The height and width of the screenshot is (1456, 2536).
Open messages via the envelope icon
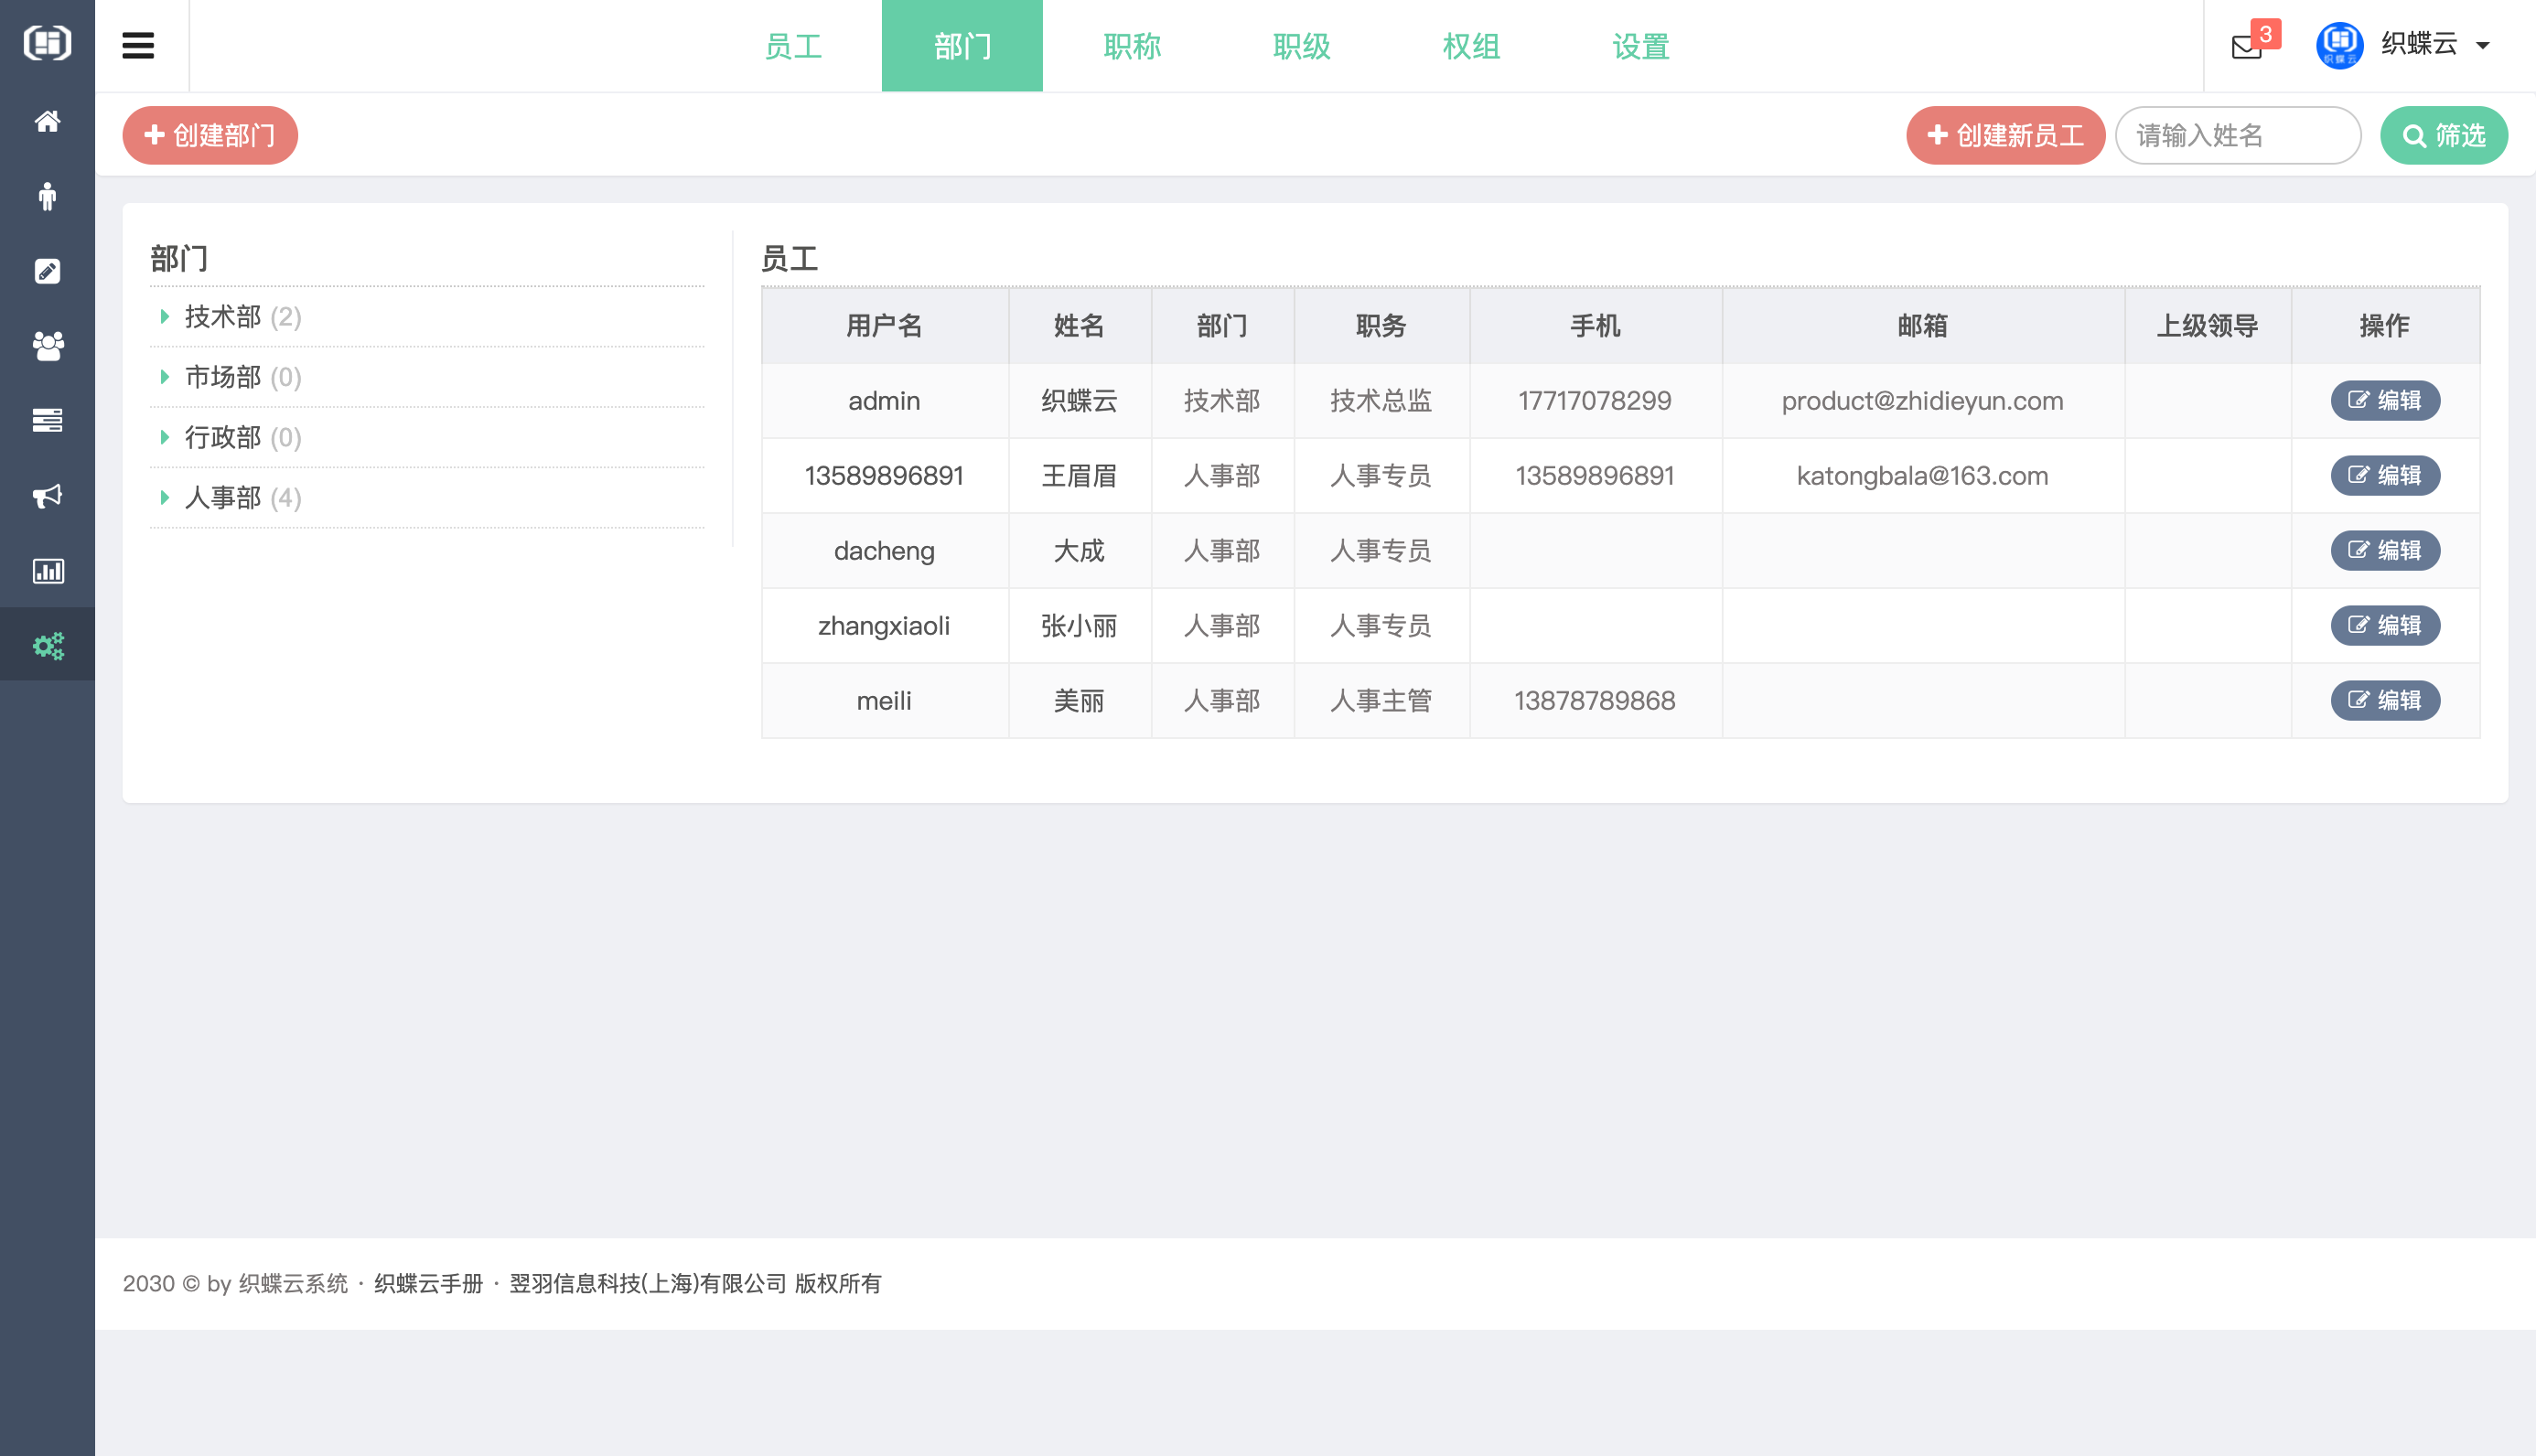(x=2247, y=46)
